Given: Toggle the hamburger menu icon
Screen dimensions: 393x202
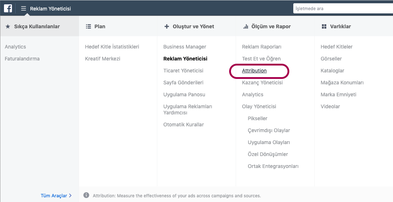Looking at the screenshot, I should point(23,9).
